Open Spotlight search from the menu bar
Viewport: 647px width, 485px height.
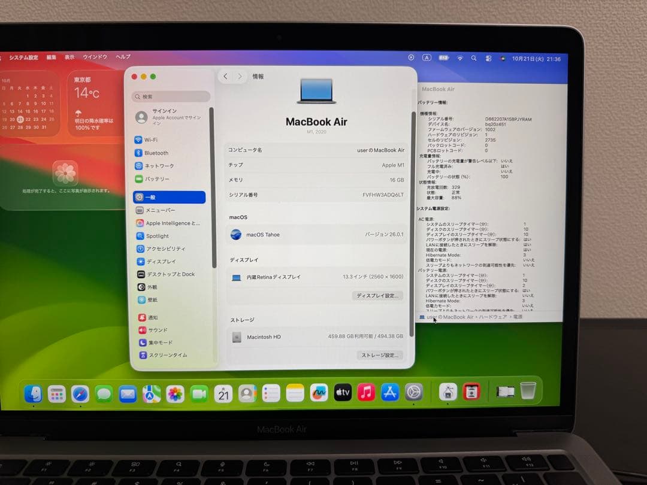click(474, 57)
